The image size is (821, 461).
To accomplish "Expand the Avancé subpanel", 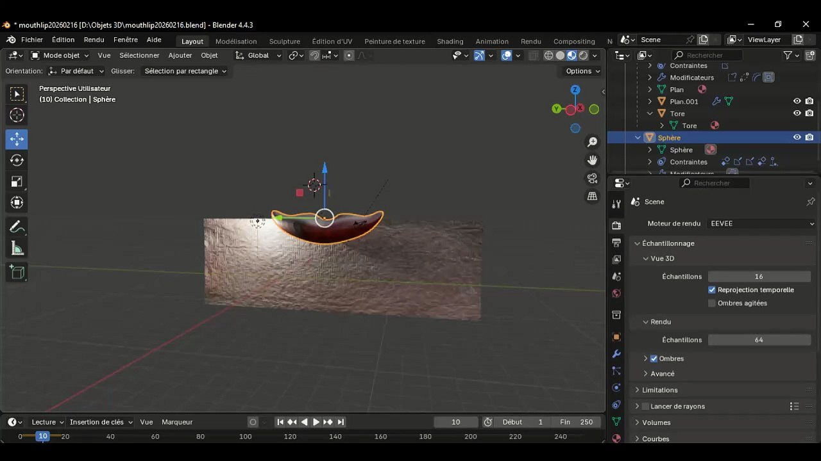I will point(646,374).
